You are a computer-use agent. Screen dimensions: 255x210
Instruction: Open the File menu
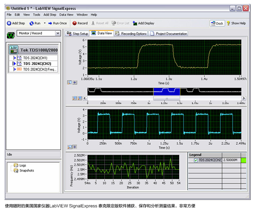pos(9,15)
